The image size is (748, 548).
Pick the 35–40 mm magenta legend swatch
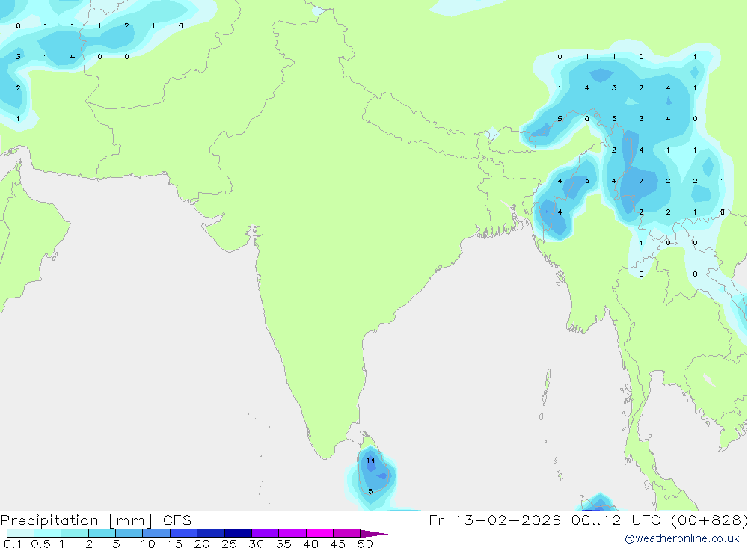292,533
